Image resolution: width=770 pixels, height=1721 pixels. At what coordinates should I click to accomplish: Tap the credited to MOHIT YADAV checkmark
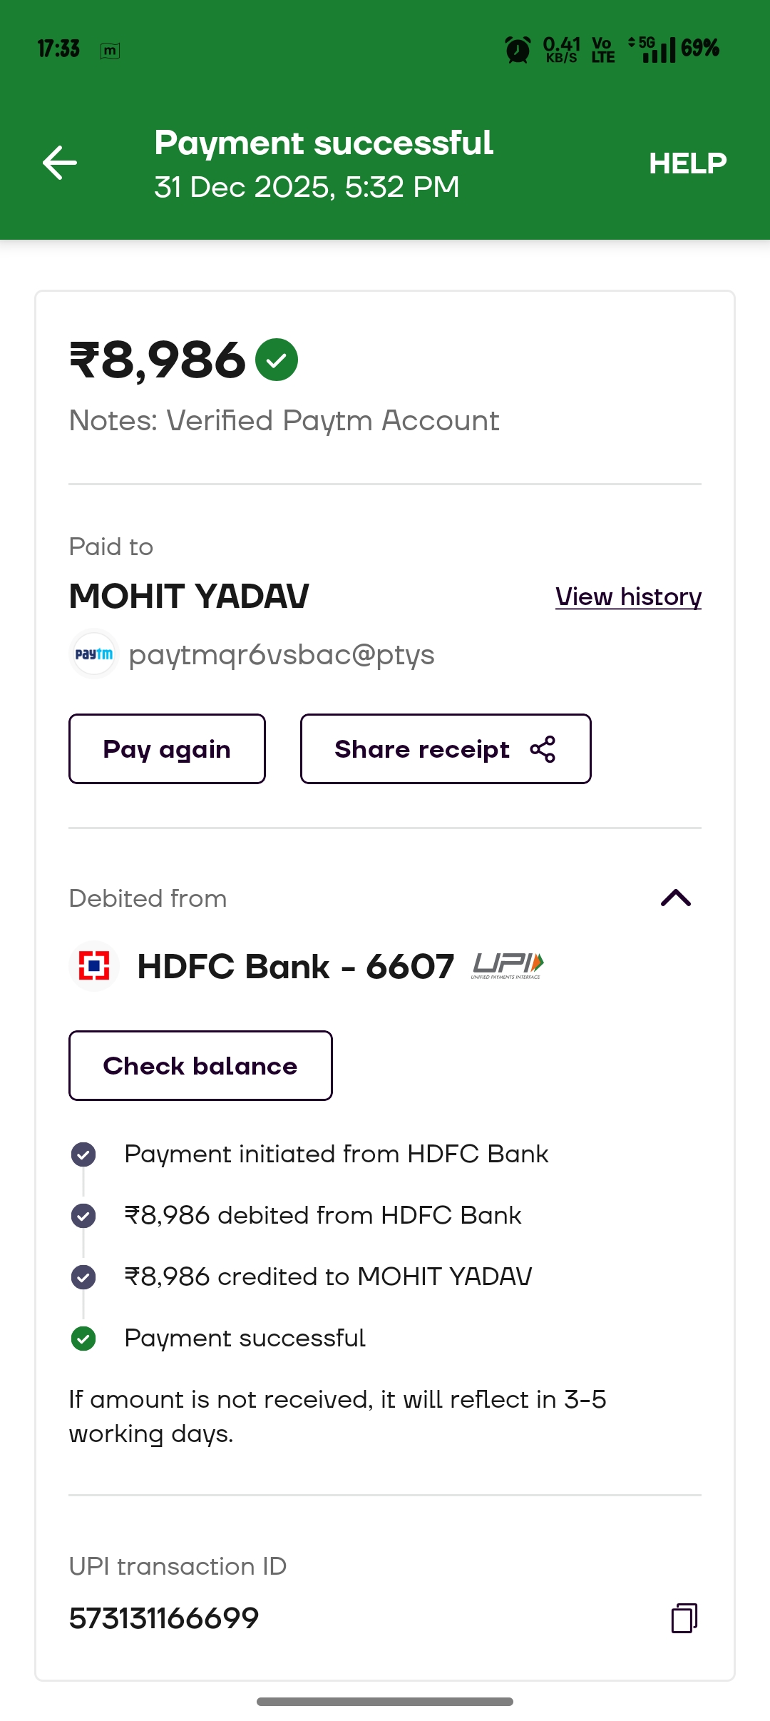[x=83, y=1276]
